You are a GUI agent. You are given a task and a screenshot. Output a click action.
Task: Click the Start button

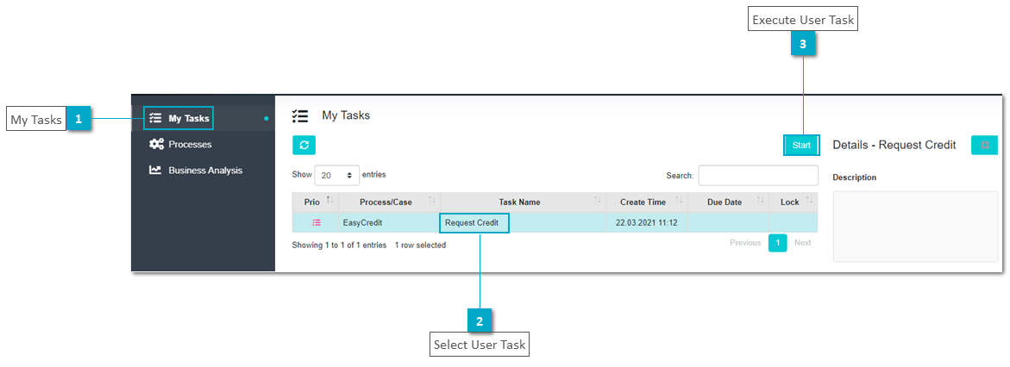tap(801, 145)
